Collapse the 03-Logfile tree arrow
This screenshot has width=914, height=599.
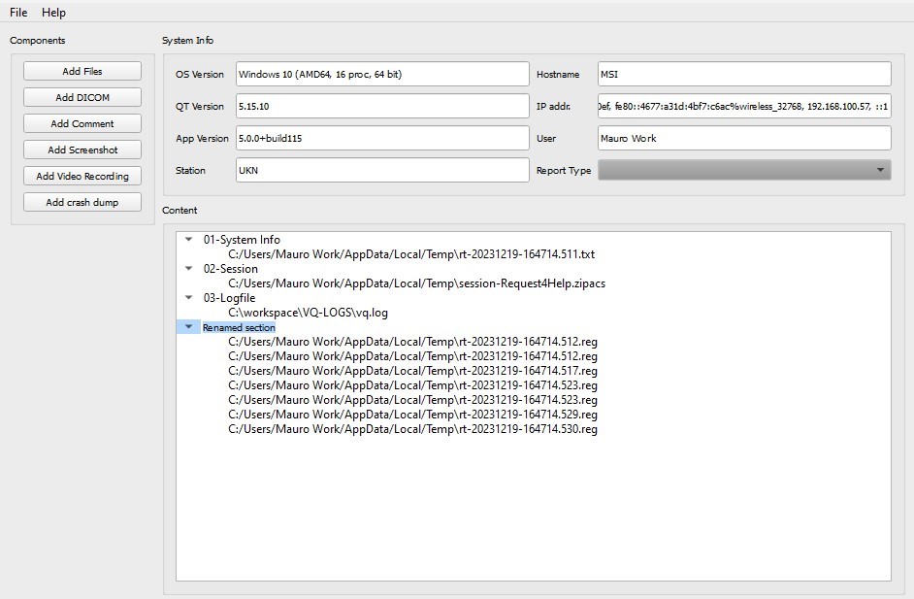click(189, 298)
